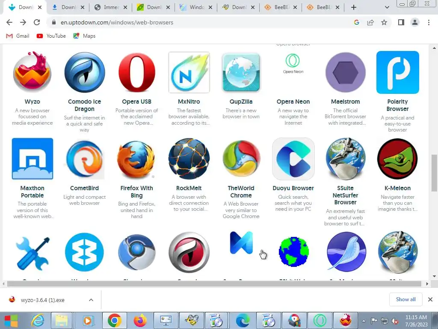This screenshot has height=329, width=438.
Task: Show hidden system tray icons
Action: [364, 321]
